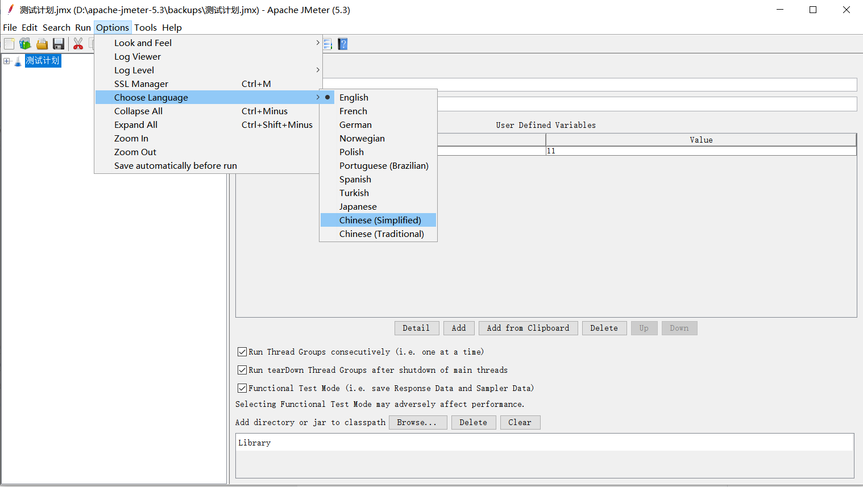Click the Delete button next to Browse

pos(474,422)
